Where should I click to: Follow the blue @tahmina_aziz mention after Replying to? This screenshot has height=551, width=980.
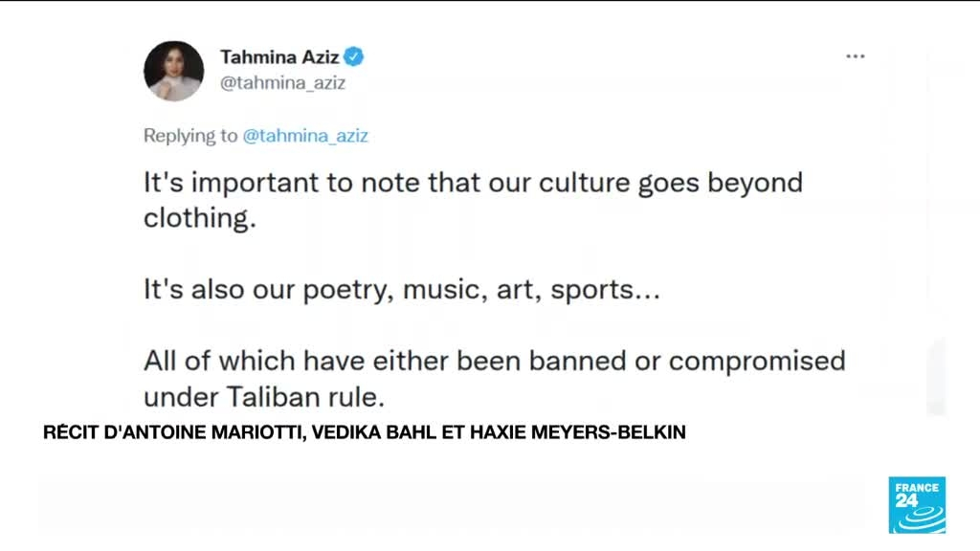point(305,136)
